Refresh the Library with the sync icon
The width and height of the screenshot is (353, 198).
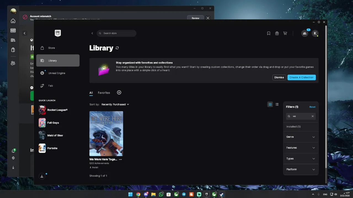(x=117, y=48)
